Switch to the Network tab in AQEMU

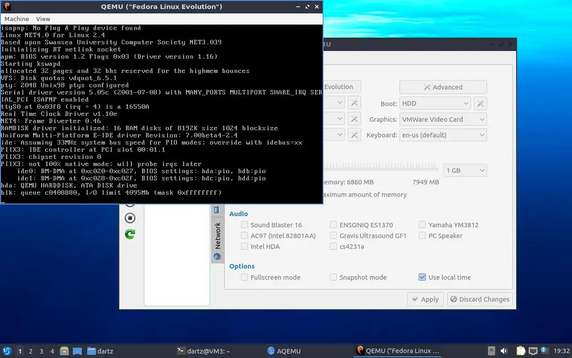[217, 241]
